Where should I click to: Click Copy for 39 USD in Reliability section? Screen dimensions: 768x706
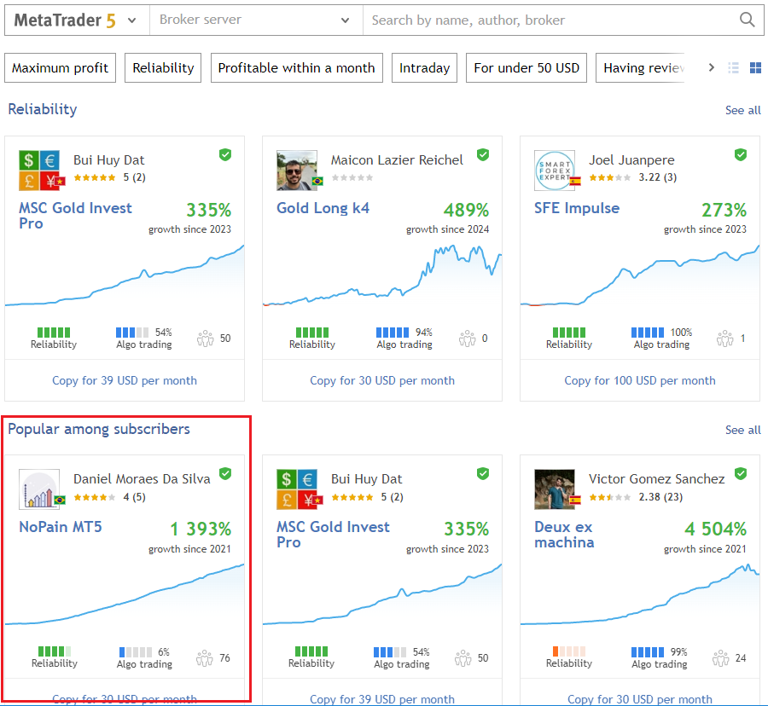pyautogui.click(x=125, y=380)
